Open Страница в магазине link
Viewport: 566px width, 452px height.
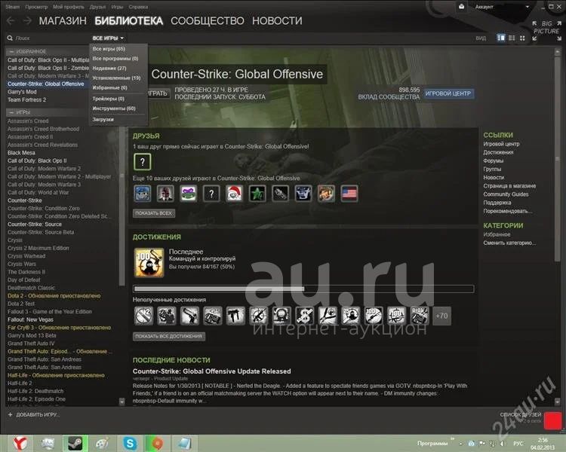click(x=509, y=185)
